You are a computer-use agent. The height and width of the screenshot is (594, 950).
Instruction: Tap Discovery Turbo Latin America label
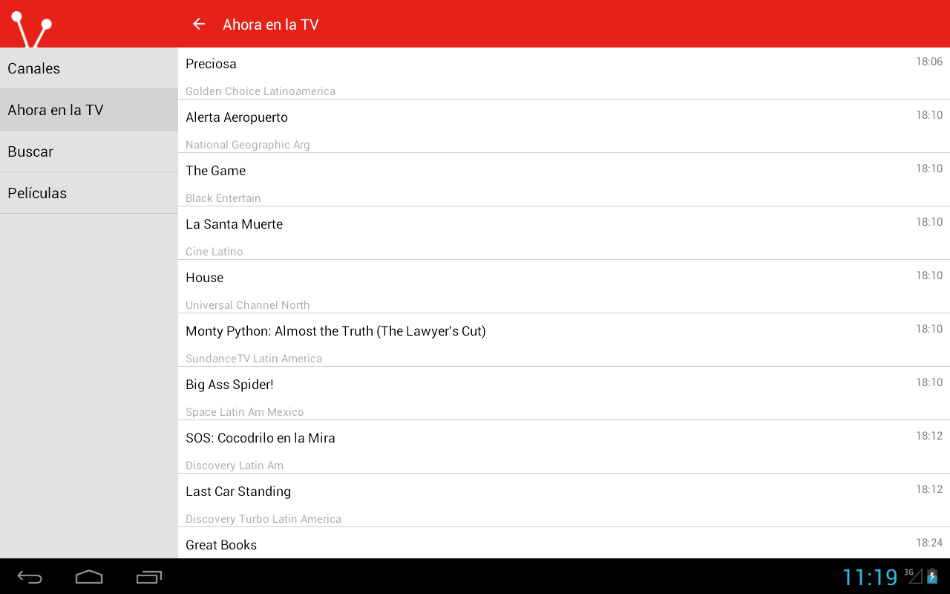click(x=263, y=519)
